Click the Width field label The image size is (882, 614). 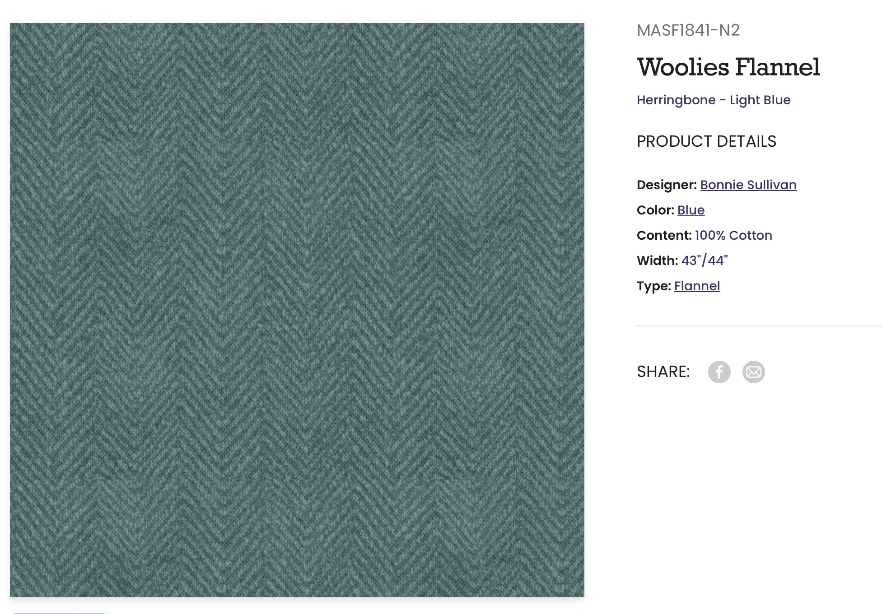tap(657, 260)
